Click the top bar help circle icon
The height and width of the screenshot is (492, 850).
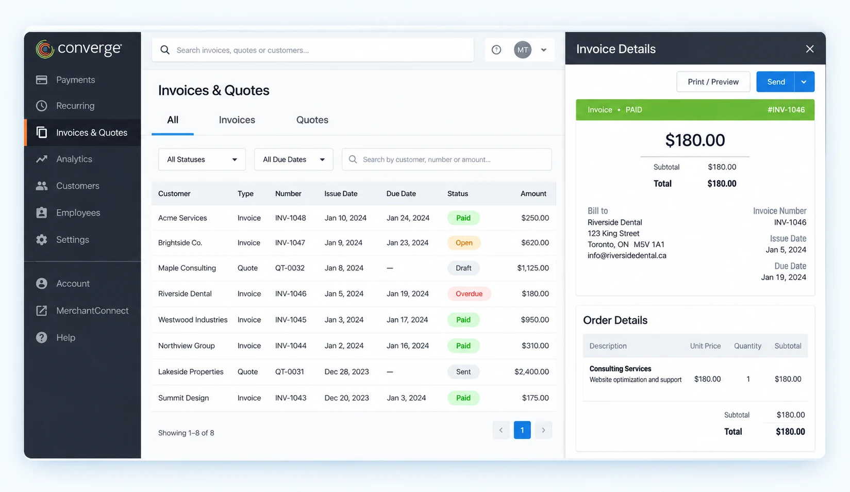pyautogui.click(x=496, y=50)
